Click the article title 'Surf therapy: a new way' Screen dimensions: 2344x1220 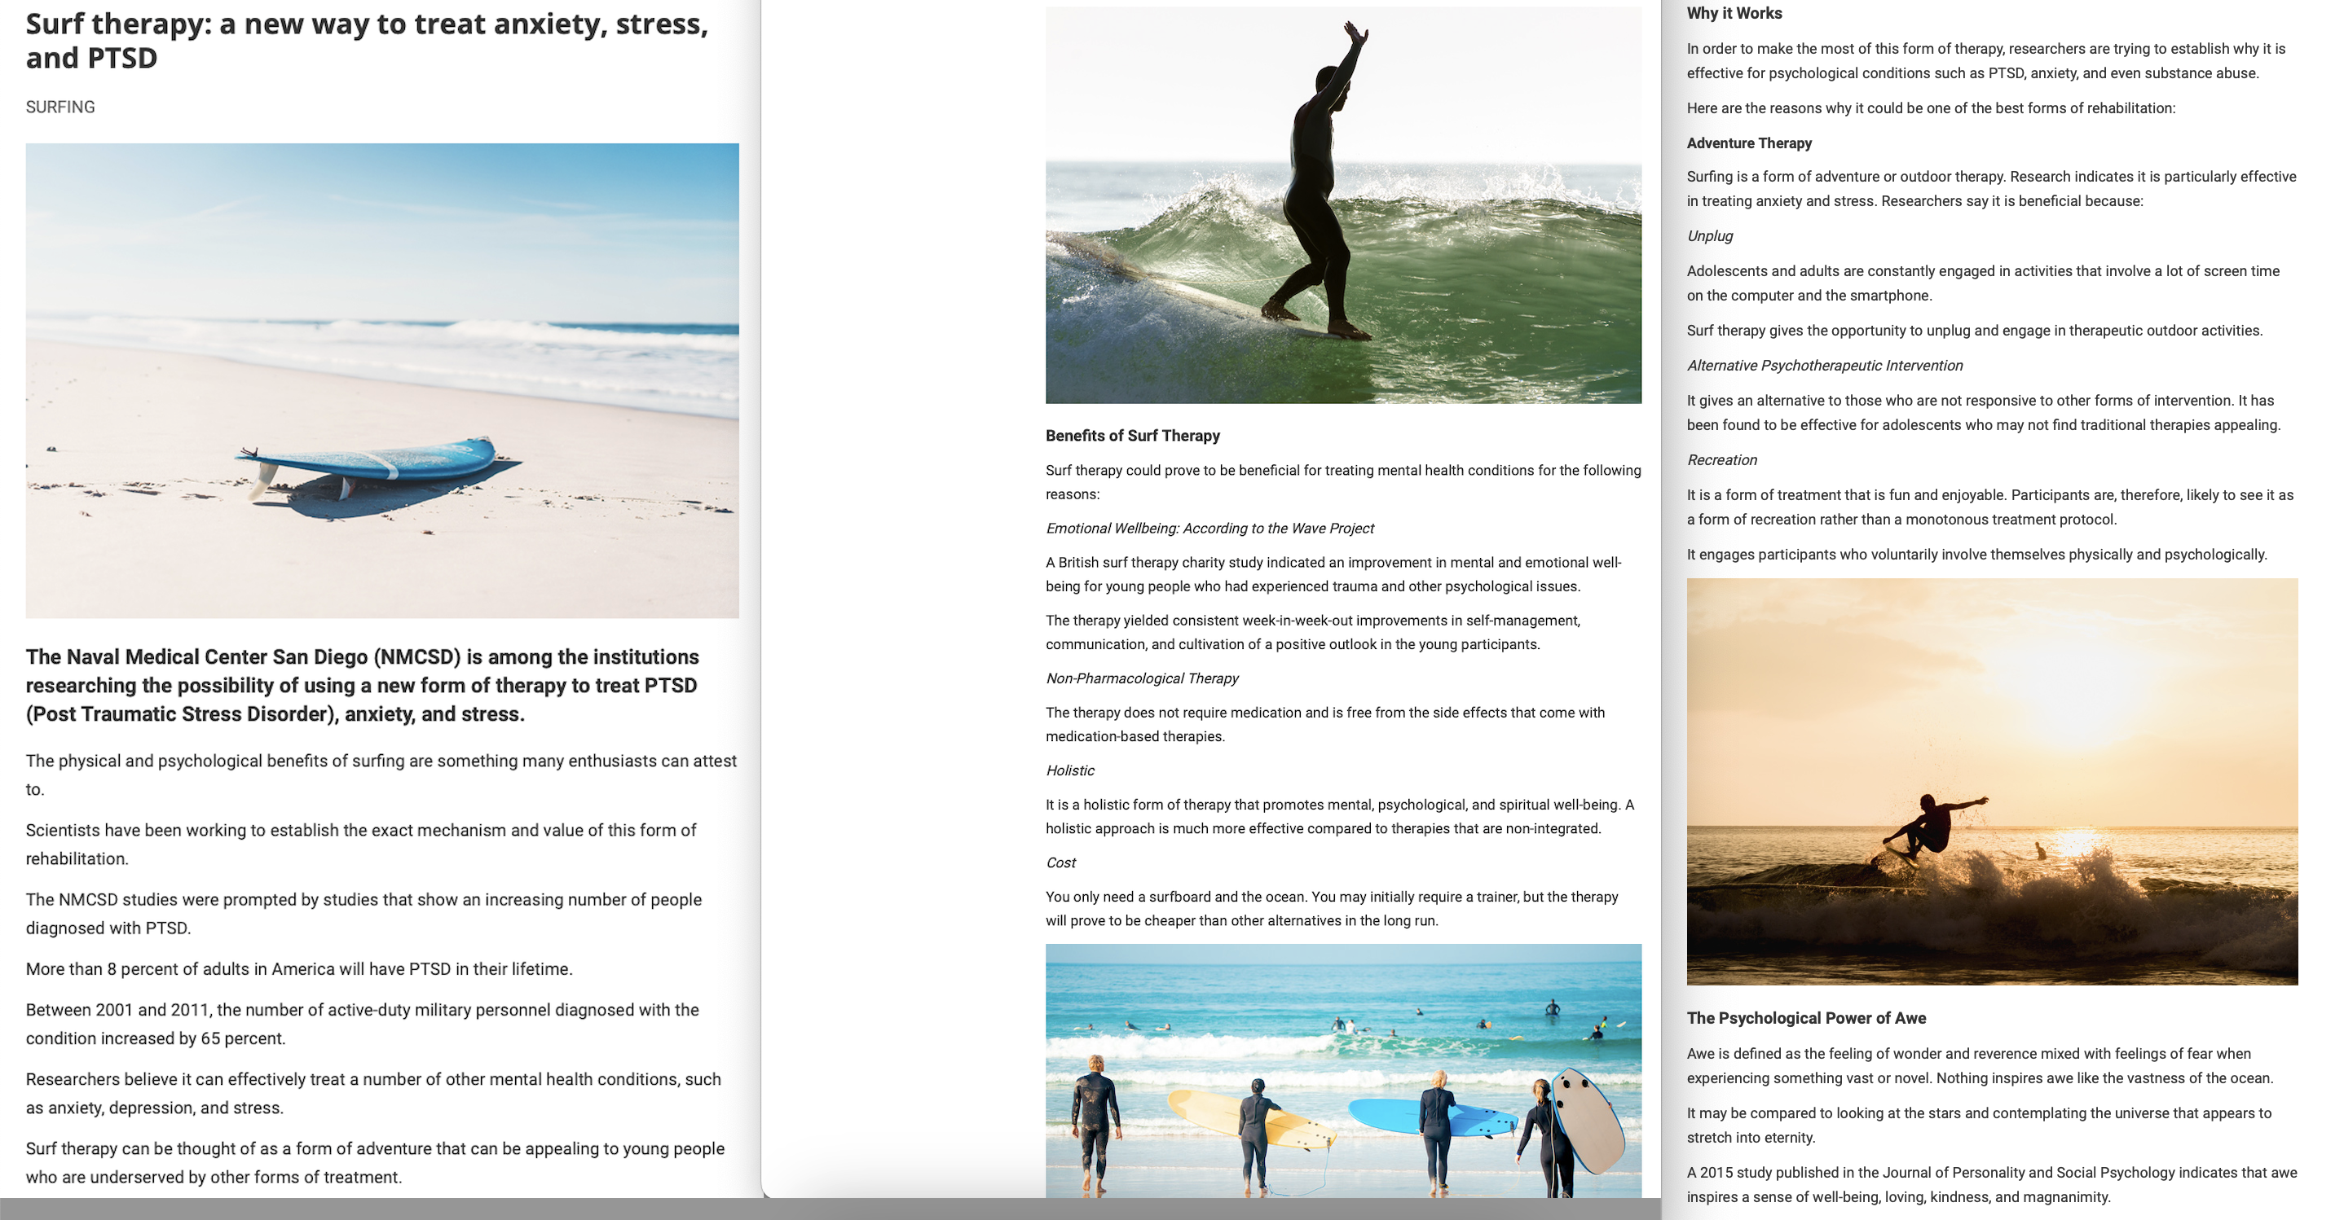(x=367, y=40)
